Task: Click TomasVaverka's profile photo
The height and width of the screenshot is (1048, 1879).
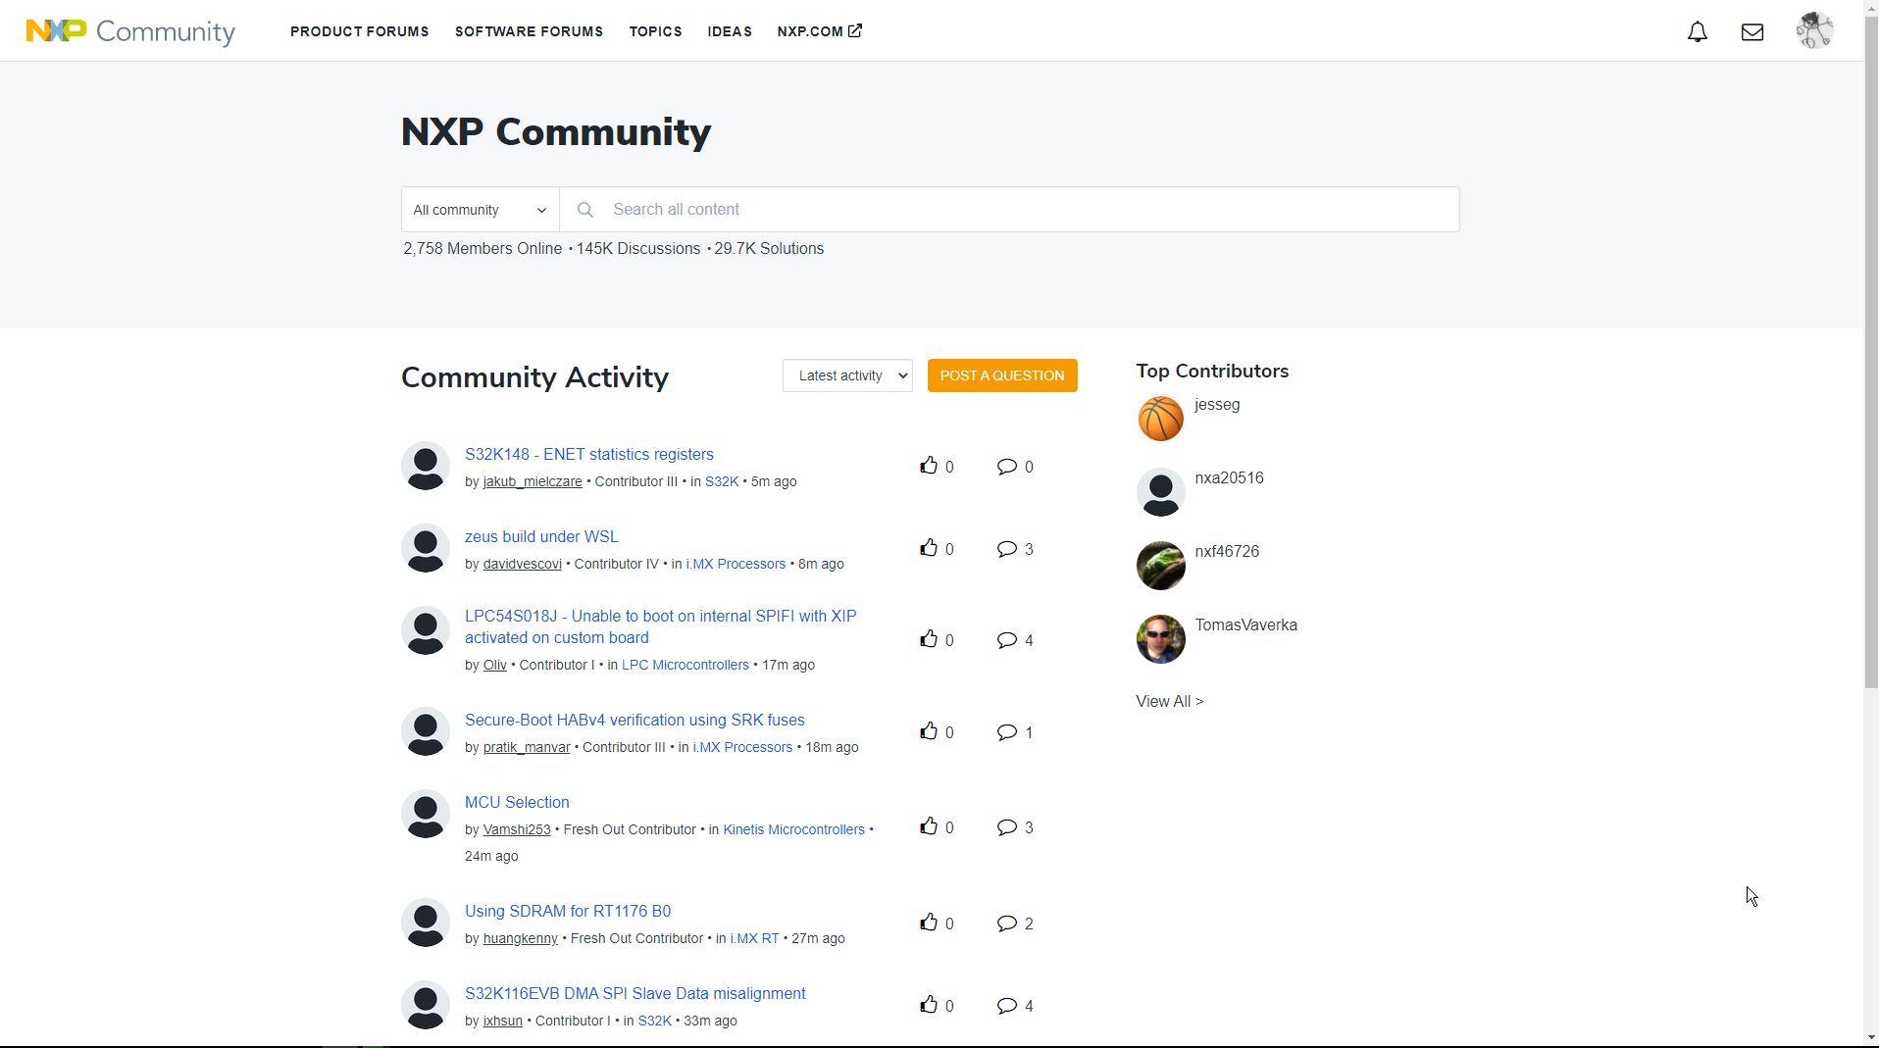Action: coord(1160,639)
